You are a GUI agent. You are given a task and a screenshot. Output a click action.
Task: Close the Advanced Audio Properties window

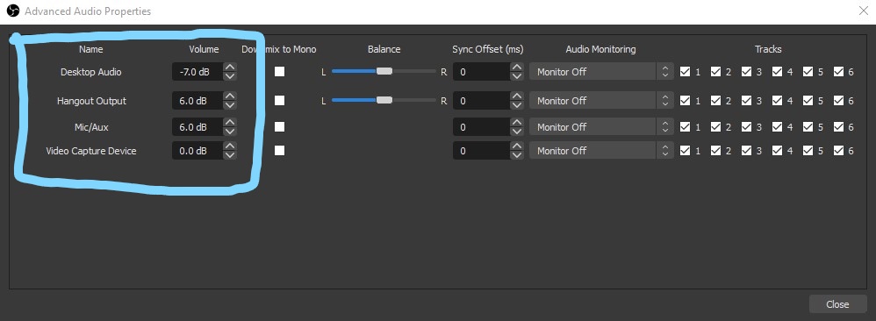coord(863,11)
